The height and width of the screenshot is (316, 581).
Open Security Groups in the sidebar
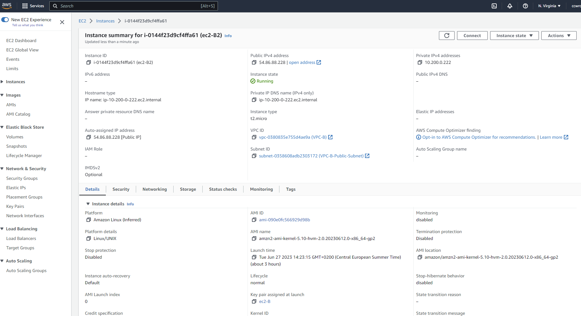tap(22, 178)
